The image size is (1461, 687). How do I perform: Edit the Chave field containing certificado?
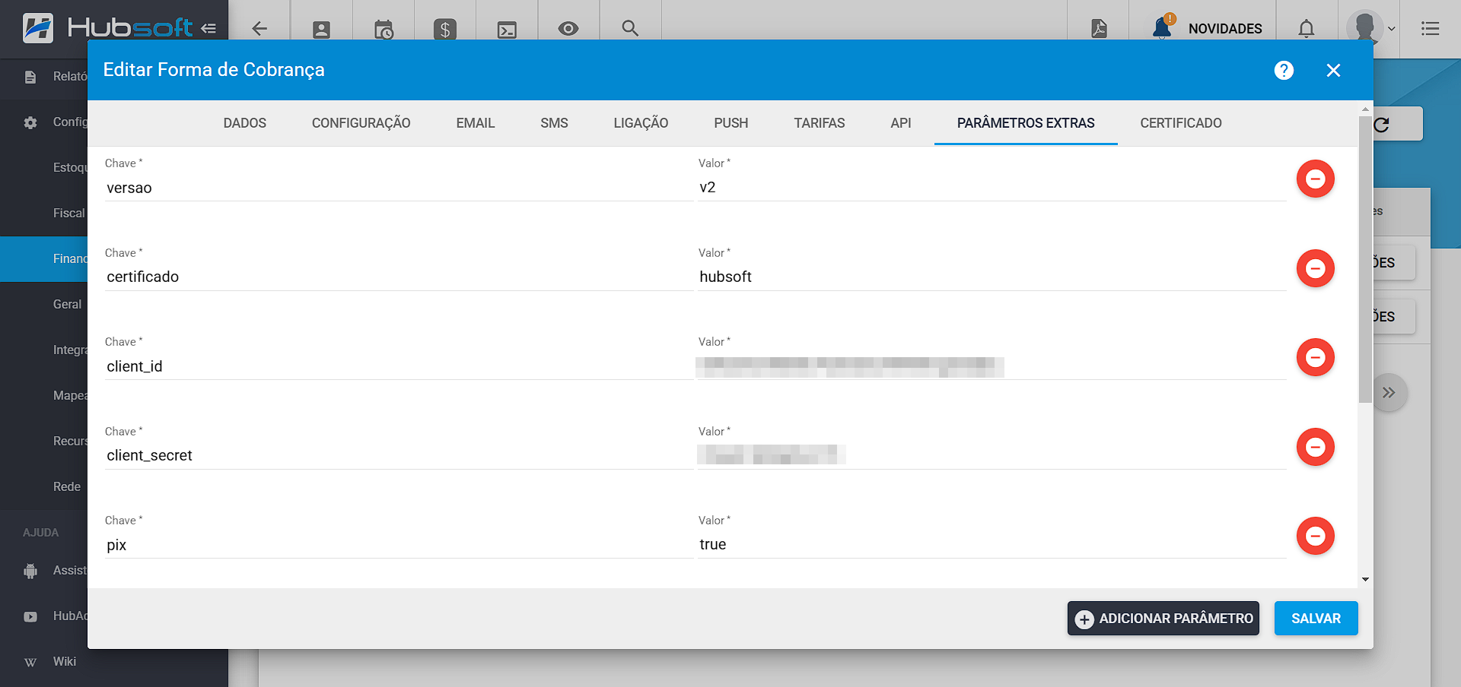[x=399, y=277]
